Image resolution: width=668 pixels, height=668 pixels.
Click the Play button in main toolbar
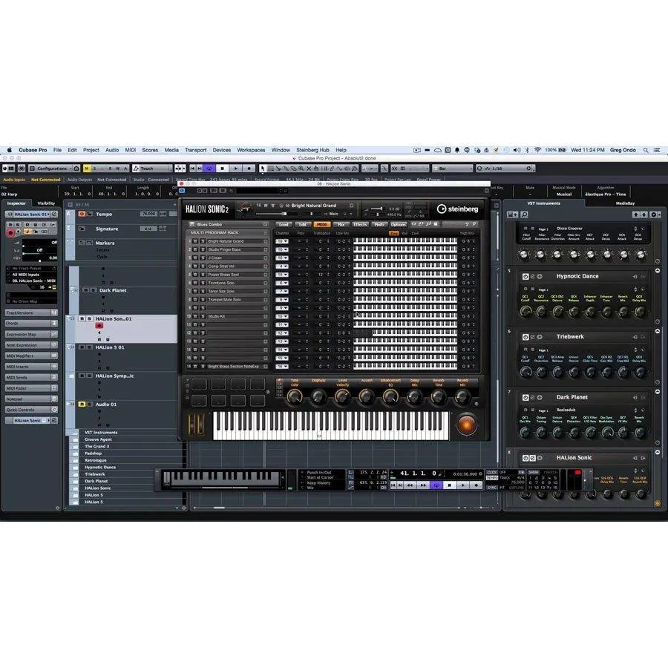coord(235,168)
